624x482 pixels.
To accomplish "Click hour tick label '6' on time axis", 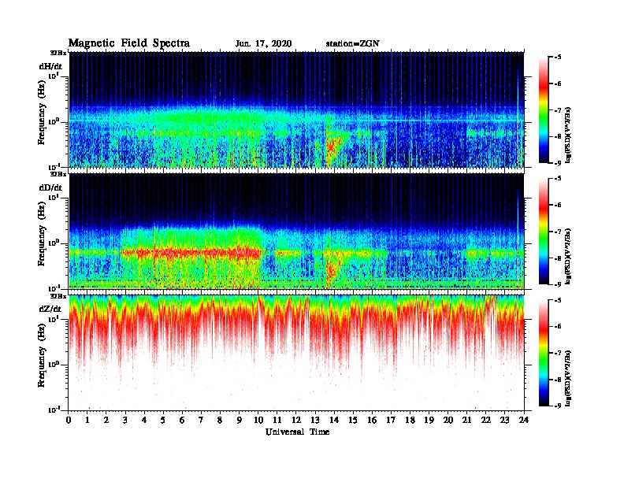I will 182,420.
